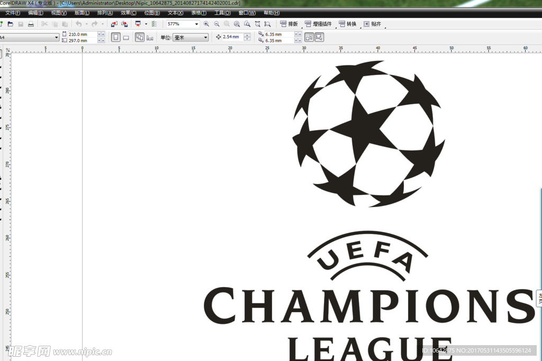Viewport: 542px width, 361px height.
Task: Expand the A4 paper size dropdown
Action: point(57,38)
